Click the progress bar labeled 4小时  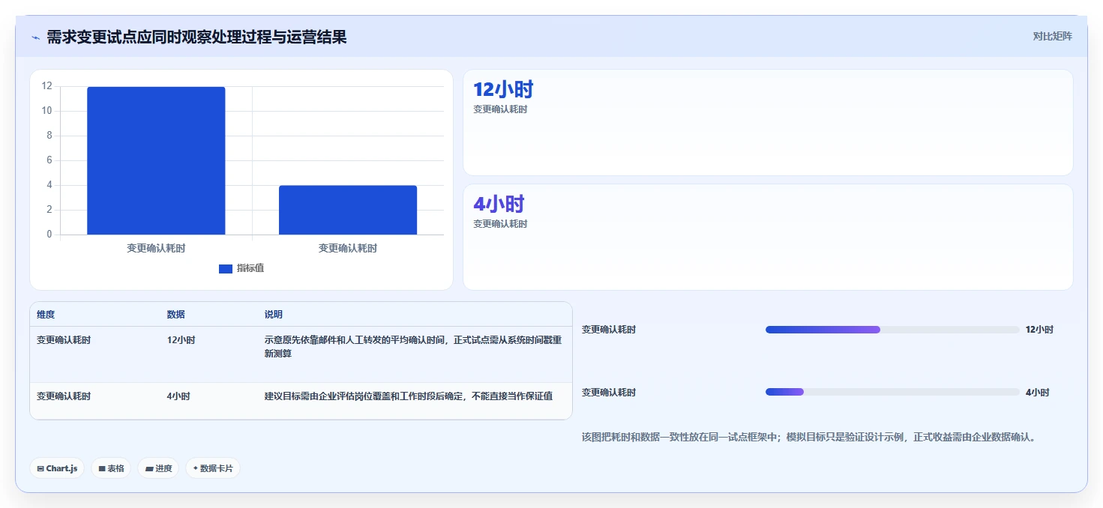[892, 392]
